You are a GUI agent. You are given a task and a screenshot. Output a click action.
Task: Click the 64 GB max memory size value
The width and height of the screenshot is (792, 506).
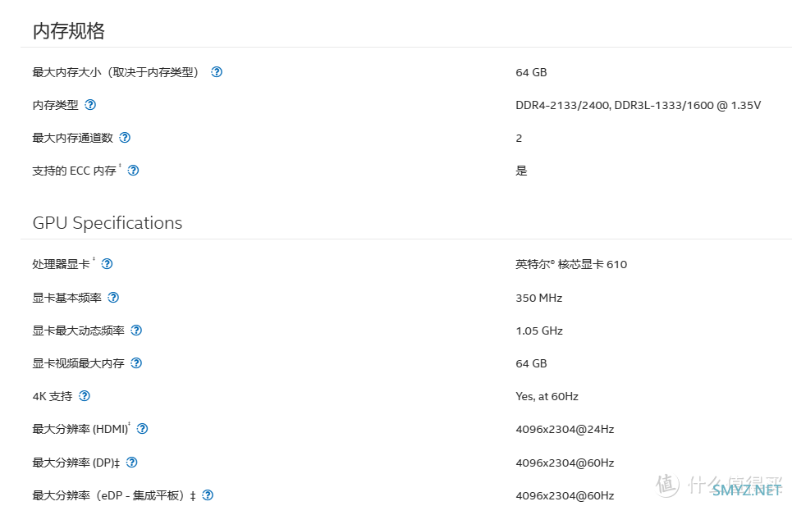point(531,73)
